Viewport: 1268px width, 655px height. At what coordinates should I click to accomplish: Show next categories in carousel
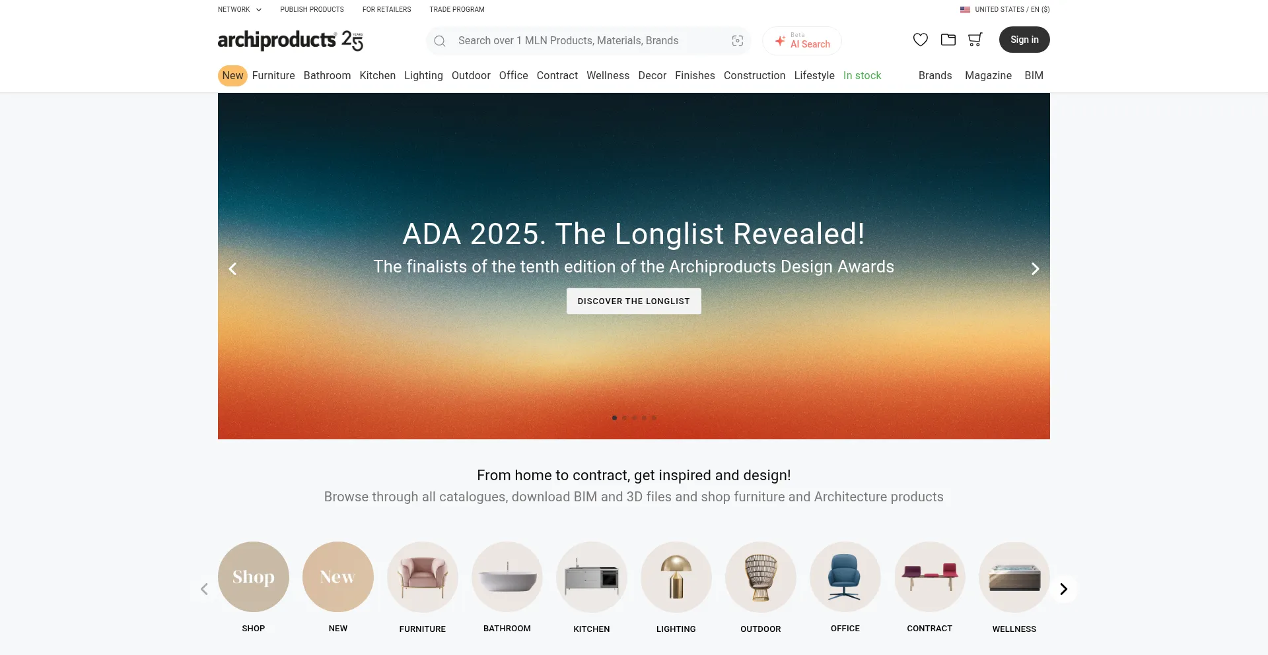(1063, 589)
